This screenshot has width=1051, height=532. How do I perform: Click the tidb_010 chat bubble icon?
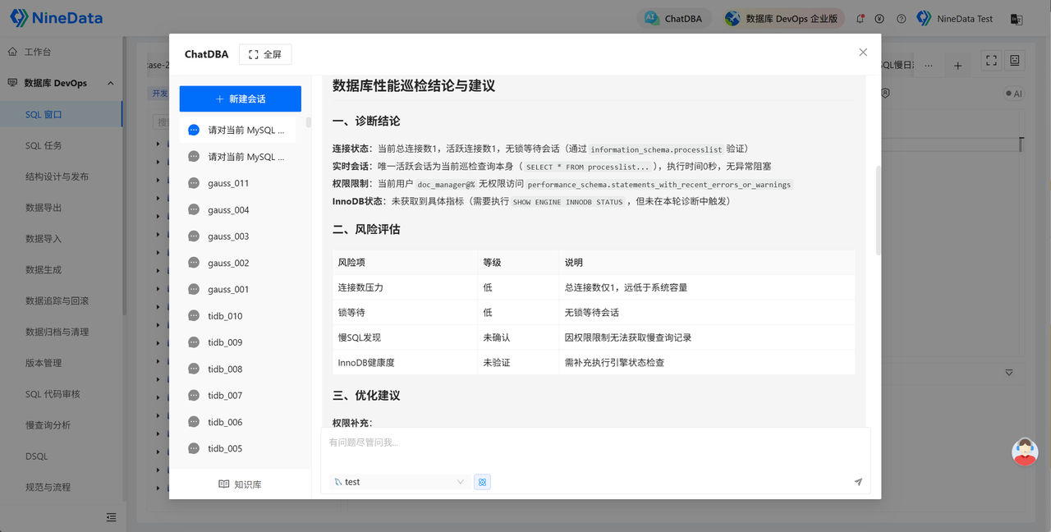[x=194, y=316]
